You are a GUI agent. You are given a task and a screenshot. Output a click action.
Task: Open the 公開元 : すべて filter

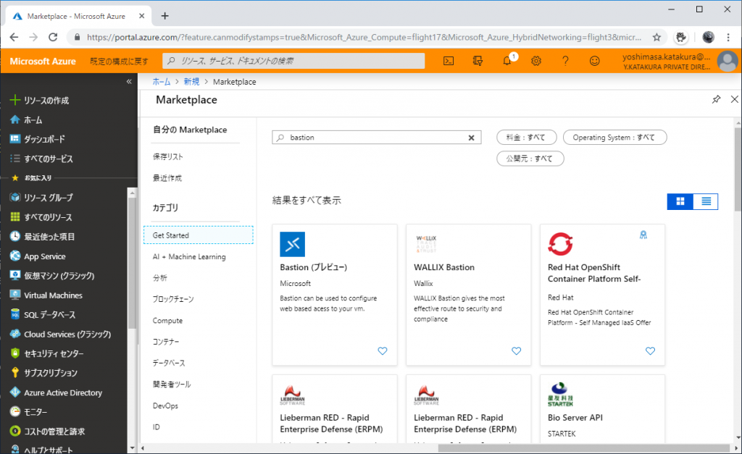point(530,159)
